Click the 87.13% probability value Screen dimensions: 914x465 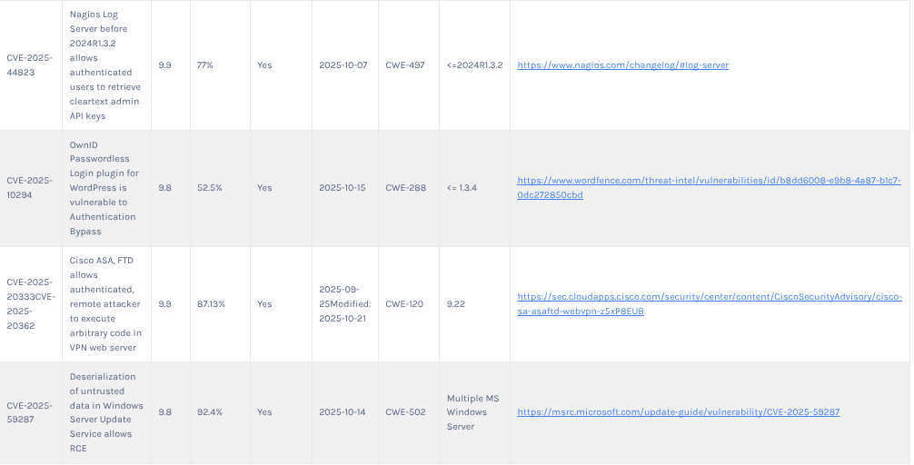click(212, 304)
